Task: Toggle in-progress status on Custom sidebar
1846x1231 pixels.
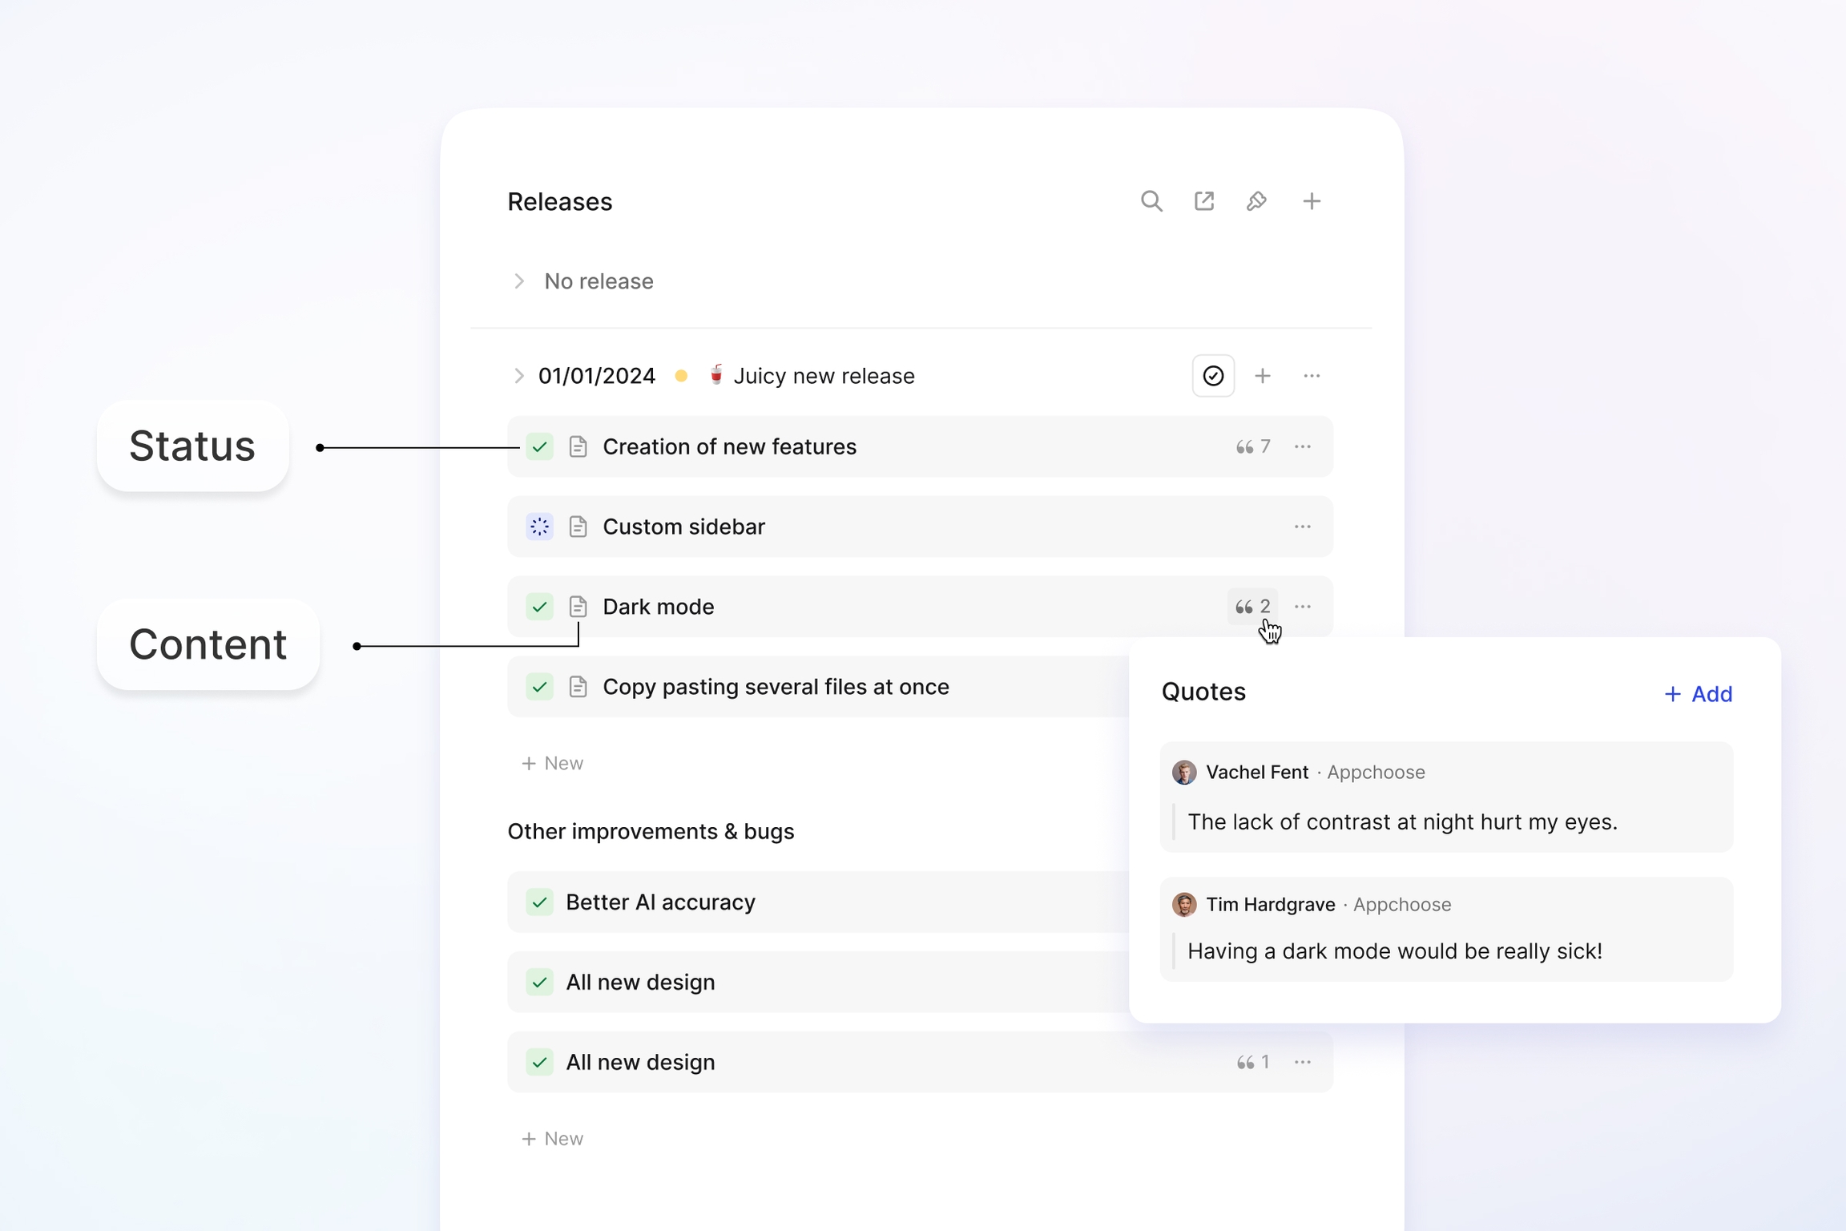Action: (540, 527)
